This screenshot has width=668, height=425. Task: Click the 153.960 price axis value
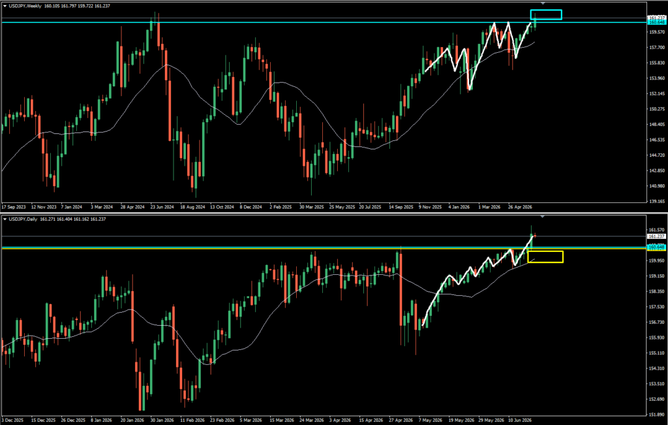coord(656,78)
